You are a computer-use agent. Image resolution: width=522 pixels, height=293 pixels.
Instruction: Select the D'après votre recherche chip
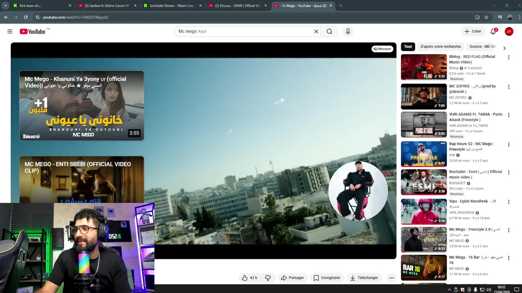point(440,46)
